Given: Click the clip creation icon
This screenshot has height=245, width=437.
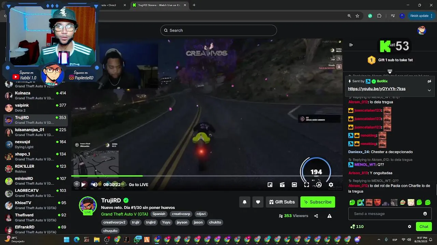Looking at the screenshot, I should point(282,185).
